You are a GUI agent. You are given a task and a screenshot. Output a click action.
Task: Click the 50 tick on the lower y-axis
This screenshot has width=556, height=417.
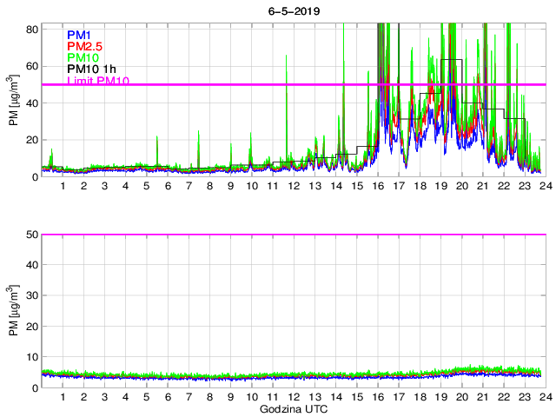tap(31, 235)
